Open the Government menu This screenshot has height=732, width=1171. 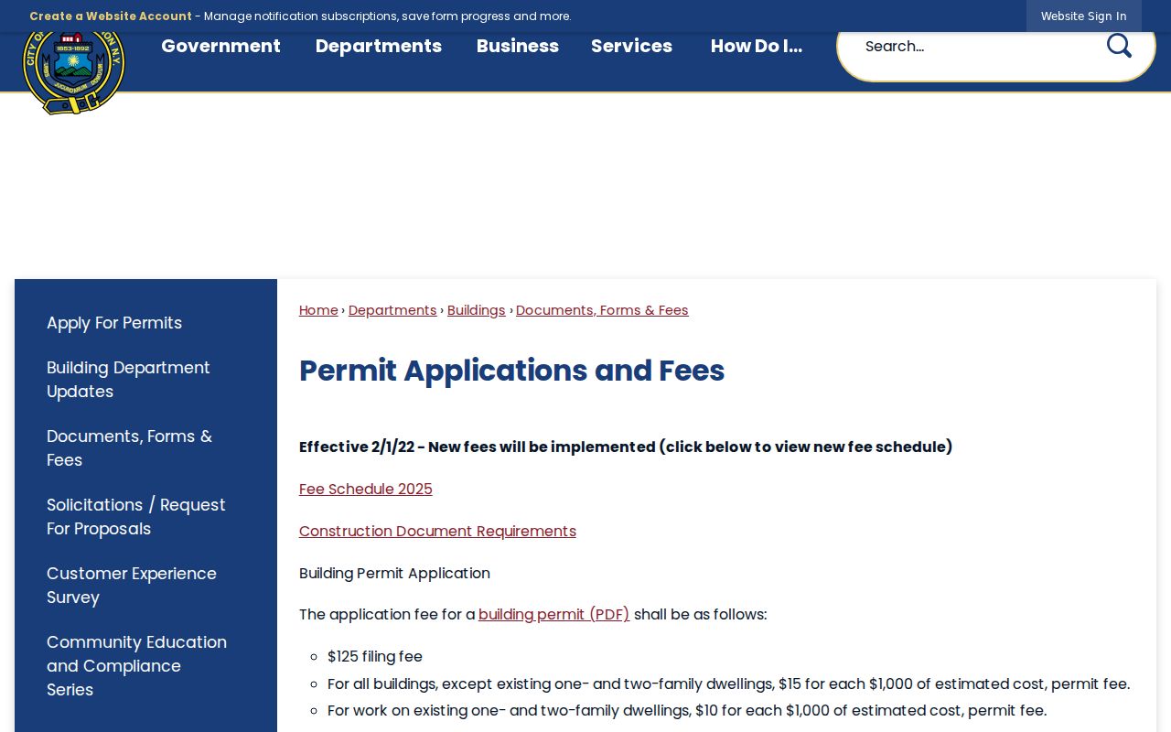220,46
